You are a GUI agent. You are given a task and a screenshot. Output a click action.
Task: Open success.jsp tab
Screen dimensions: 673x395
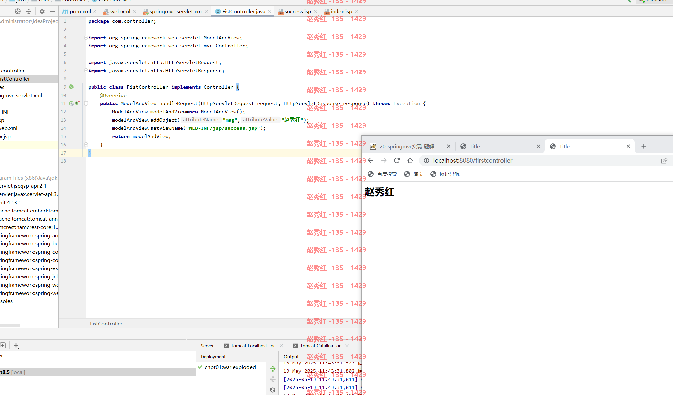pyautogui.click(x=294, y=11)
